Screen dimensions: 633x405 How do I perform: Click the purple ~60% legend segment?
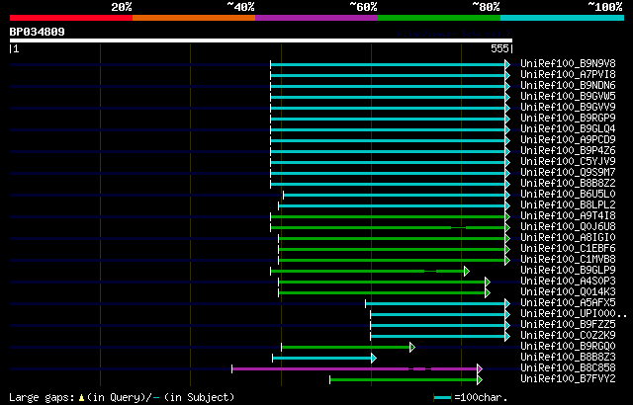pyautogui.click(x=316, y=18)
